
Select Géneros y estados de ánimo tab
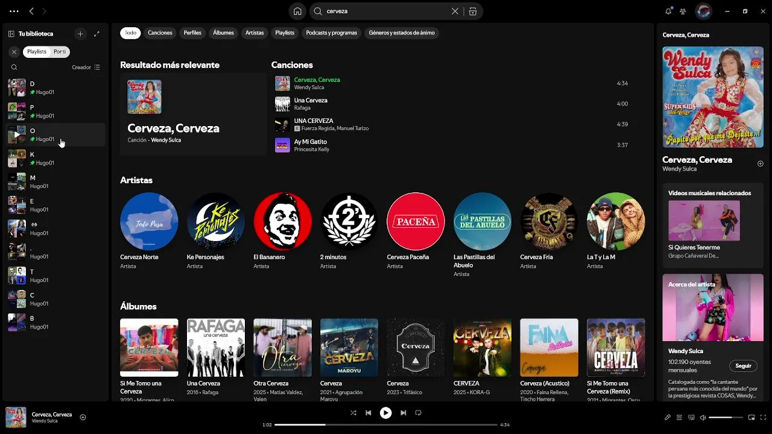402,33
